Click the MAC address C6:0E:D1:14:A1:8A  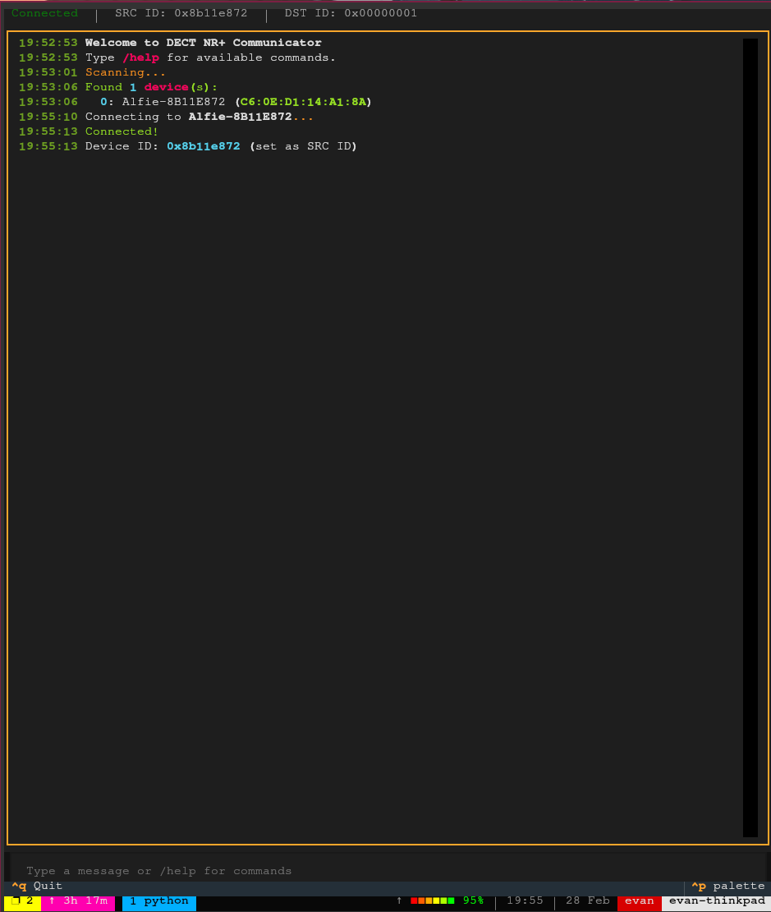coord(303,102)
